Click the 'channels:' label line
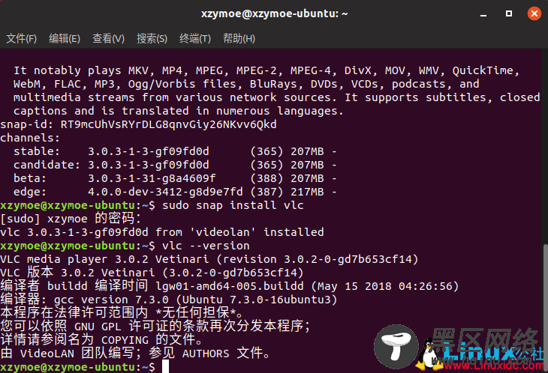548x373 pixels. point(30,138)
